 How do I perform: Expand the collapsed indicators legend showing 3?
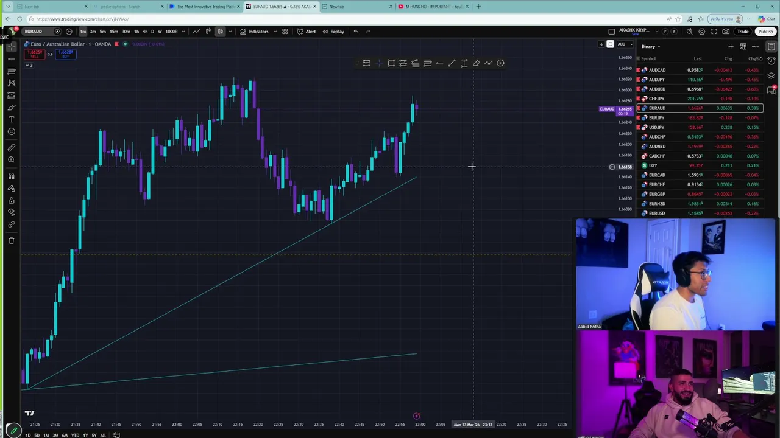pyautogui.click(x=29, y=64)
